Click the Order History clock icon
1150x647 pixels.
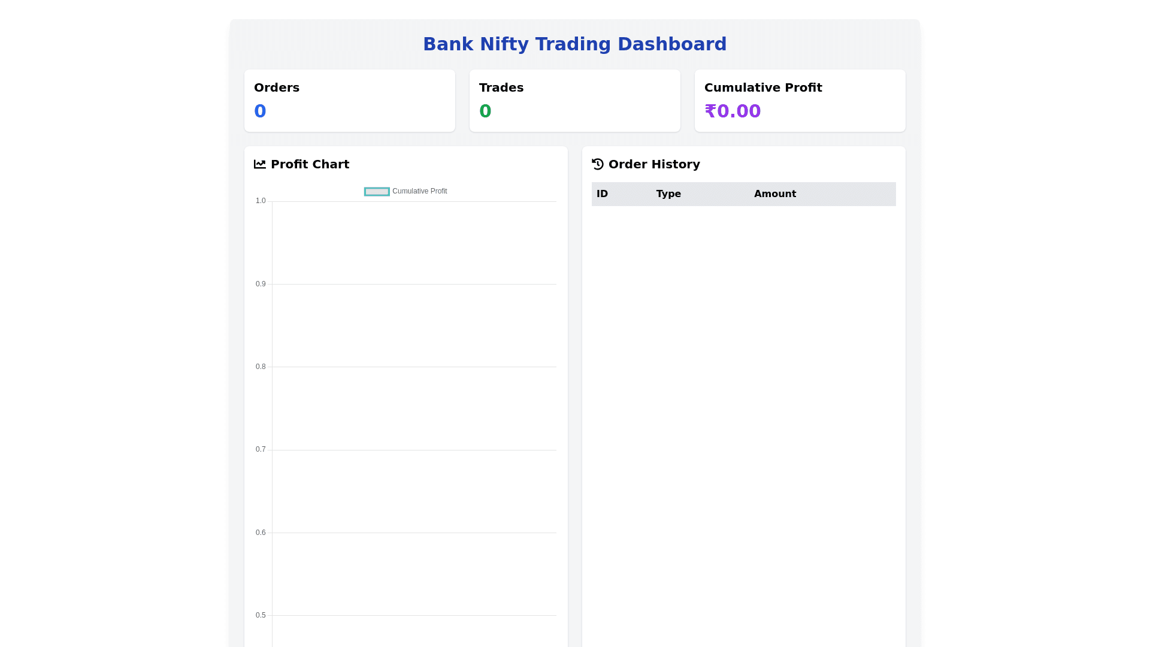[x=597, y=164]
